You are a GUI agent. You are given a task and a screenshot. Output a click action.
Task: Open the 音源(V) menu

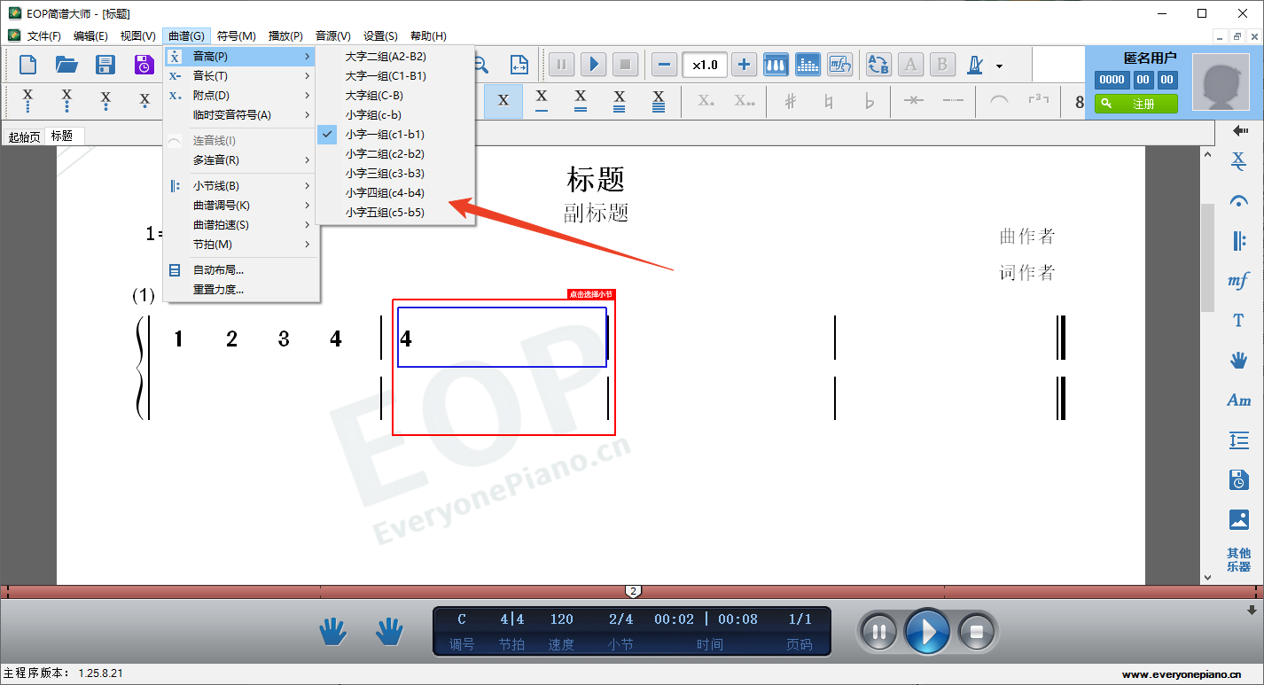tap(333, 36)
